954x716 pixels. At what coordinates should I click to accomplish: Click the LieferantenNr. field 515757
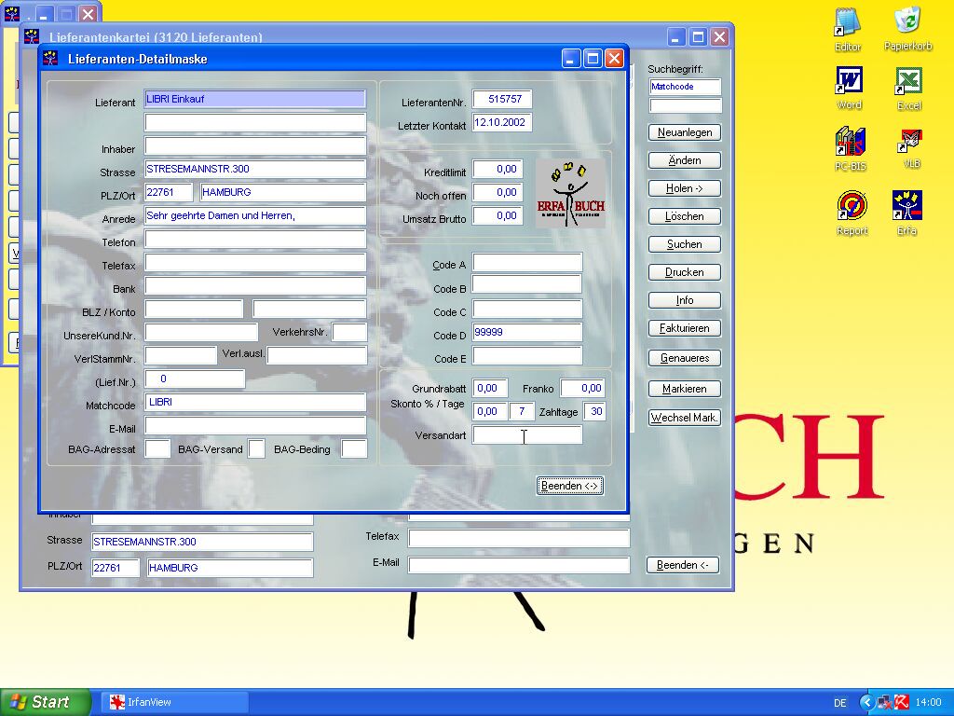coord(502,99)
